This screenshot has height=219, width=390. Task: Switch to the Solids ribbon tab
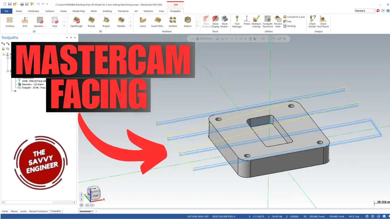pos(63,11)
